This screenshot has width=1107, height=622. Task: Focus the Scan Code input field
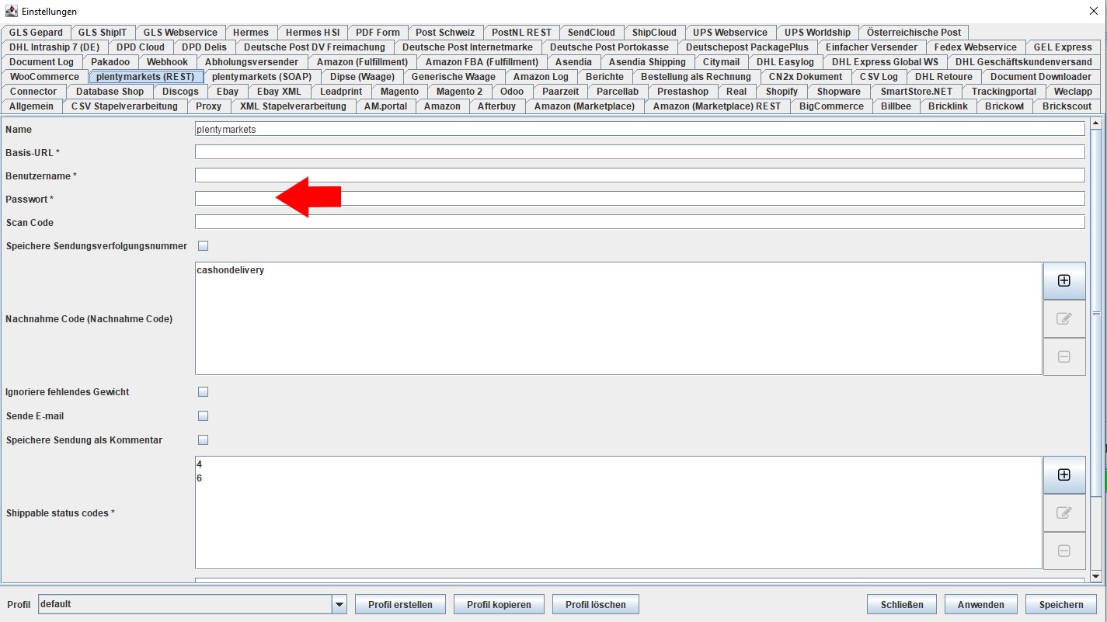[640, 222]
